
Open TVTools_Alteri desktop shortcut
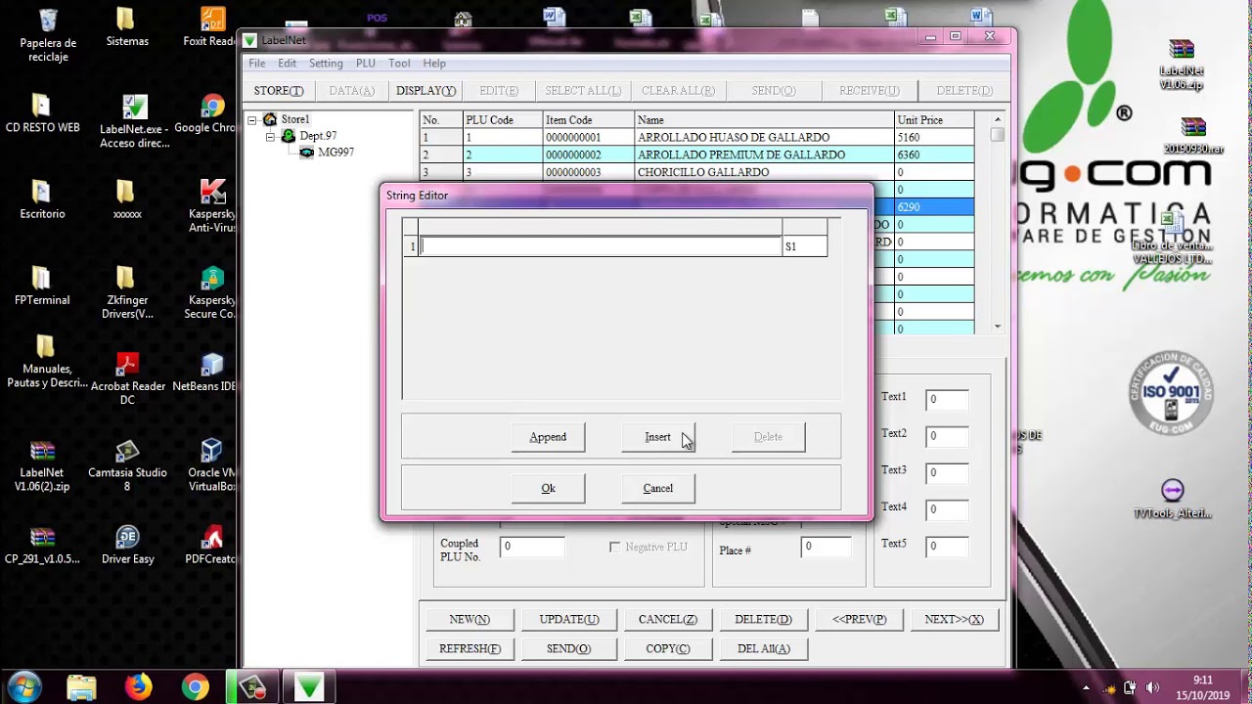1173,500
